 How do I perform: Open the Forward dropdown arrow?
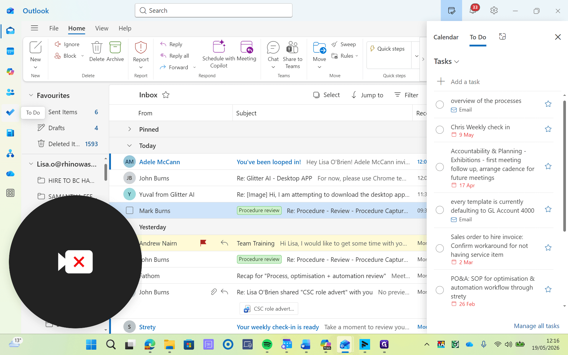194,67
